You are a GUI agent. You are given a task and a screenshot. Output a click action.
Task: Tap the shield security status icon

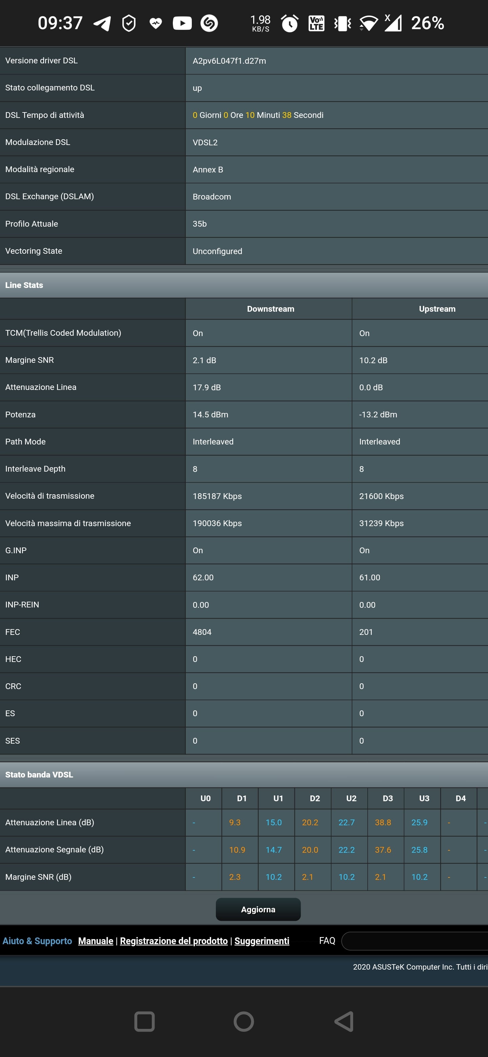[x=129, y=23]
